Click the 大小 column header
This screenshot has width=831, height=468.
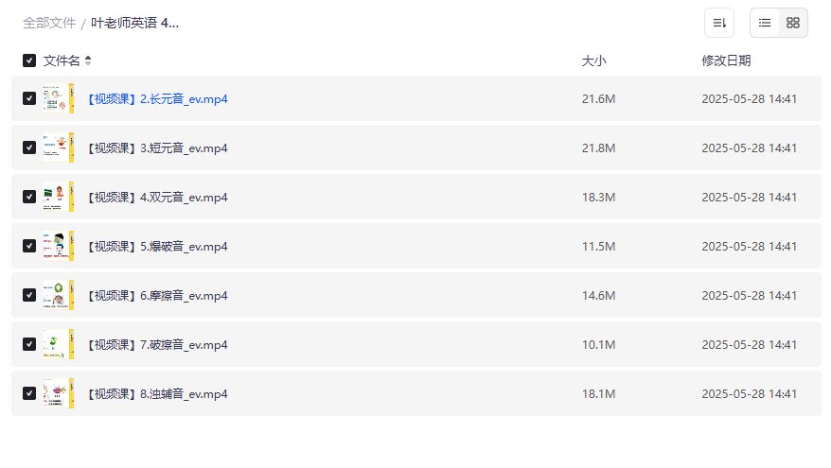click(593, 61)
